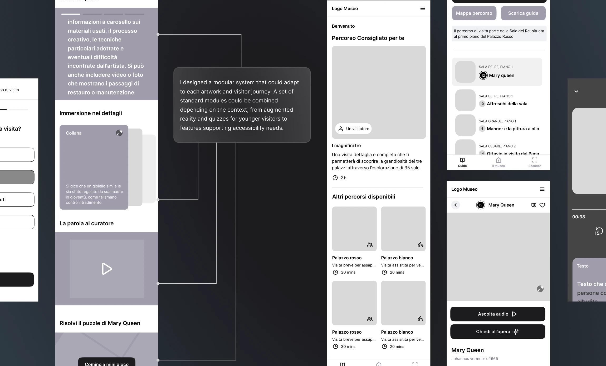Screen dimensions: 606x366
Task: Click the 'Altri percorsi disponibili' heading
Action: pos(364,197)
